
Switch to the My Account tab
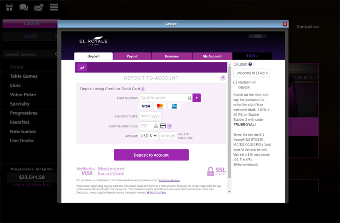[212, 56]
